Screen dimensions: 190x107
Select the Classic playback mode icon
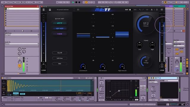click(x=4, y=82)
